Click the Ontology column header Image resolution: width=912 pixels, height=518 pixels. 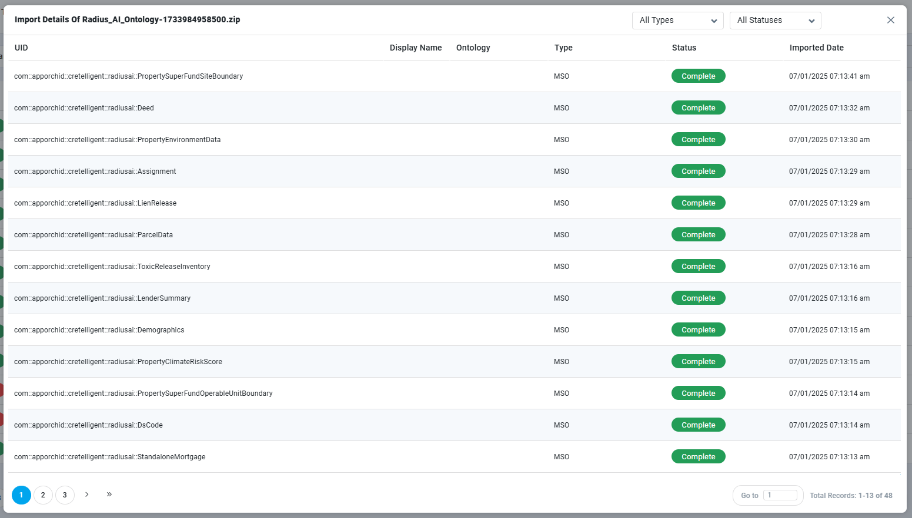point(473,48)
